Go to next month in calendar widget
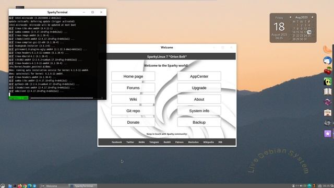The width and height of the screenshot is (334, 188). [313, 17]
